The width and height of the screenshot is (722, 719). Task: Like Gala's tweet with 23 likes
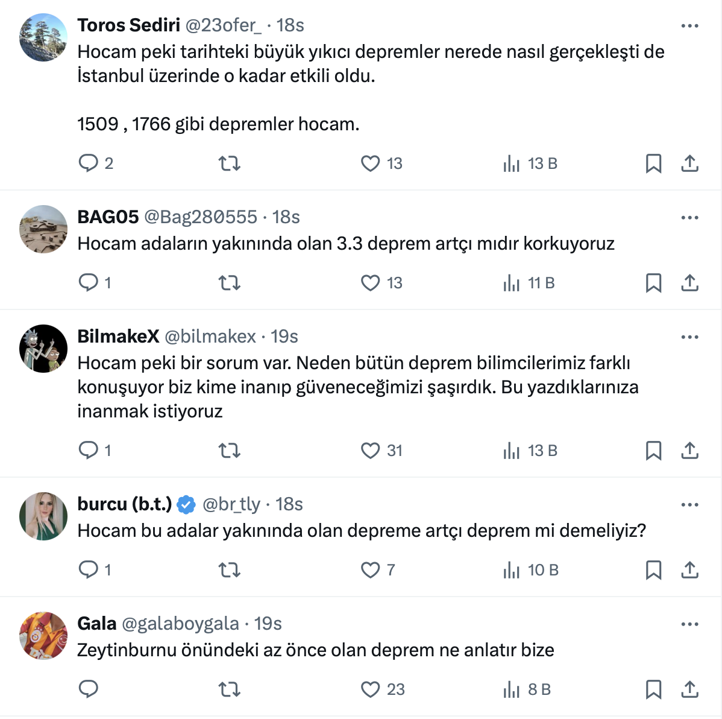[370, 689]
